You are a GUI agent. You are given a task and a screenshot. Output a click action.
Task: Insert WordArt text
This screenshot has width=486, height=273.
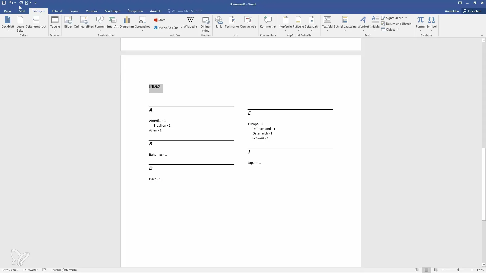pos(363,24)
